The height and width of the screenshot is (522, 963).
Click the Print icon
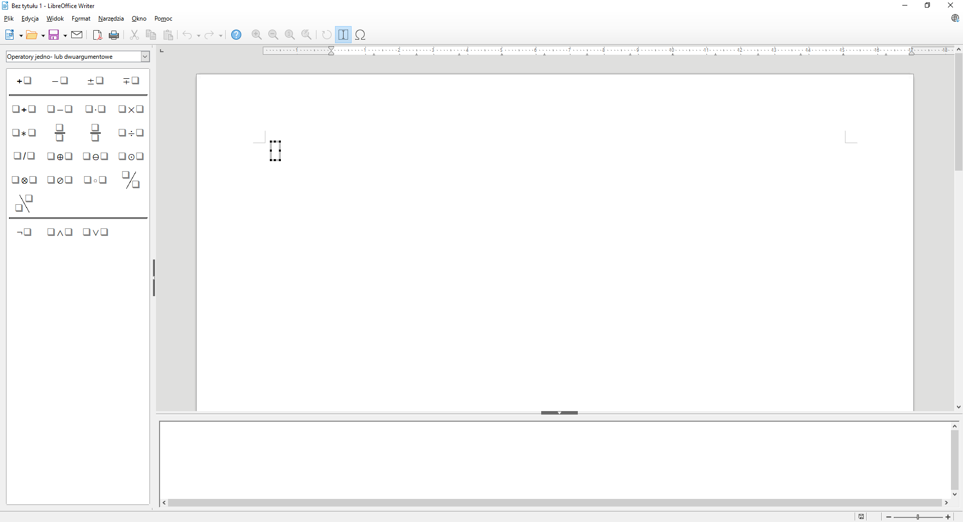(x=114, y=35)
